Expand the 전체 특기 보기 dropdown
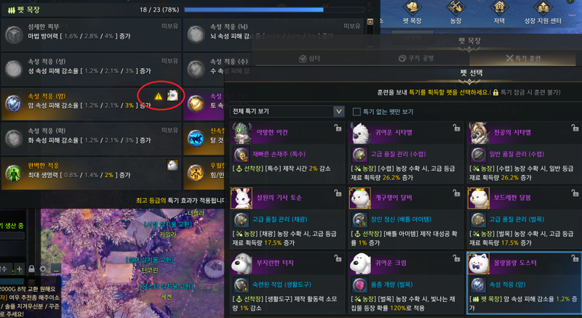The width and height of the screenshot is (582, 318). pyautogui.click(x=287, y=111)
